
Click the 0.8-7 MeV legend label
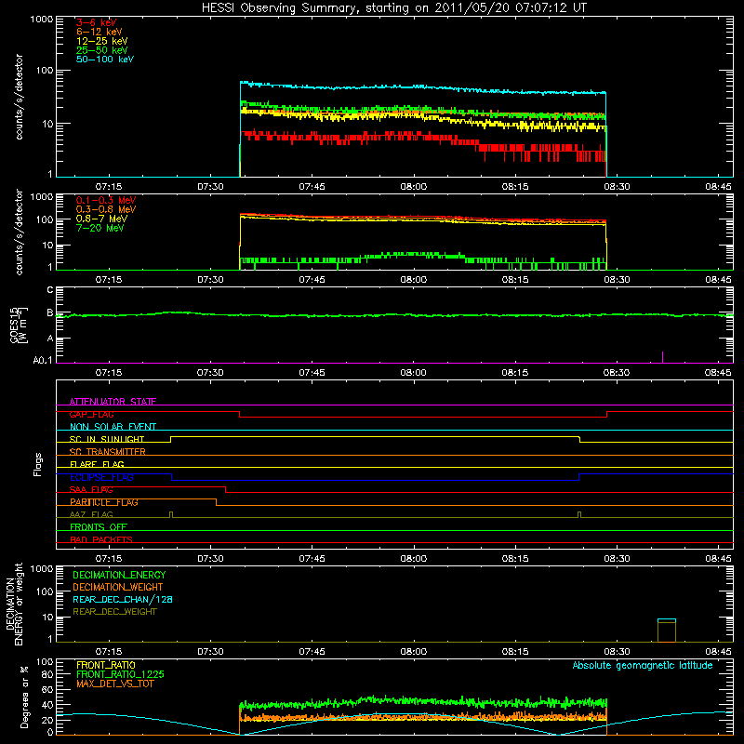coord(101,219)
